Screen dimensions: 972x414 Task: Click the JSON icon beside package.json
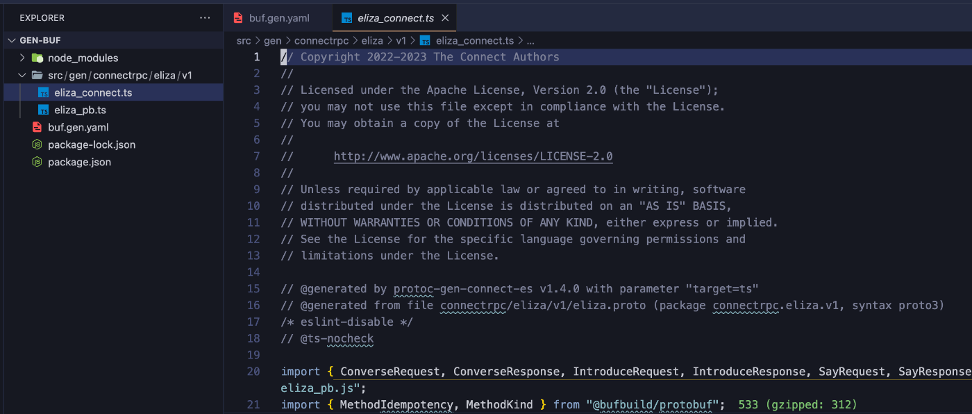click(37, 162)
